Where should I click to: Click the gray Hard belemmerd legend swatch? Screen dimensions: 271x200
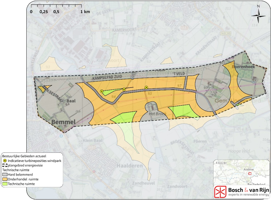[5, 175]
